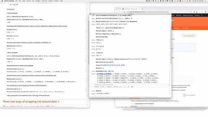Open the File menu
Image resolution: width=208 pixels, height=117 pixels.
coord(16,1)
